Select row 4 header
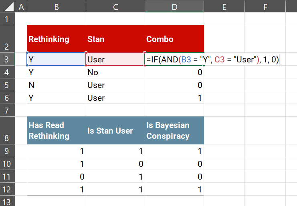The image size is (297, 206). 7,72
